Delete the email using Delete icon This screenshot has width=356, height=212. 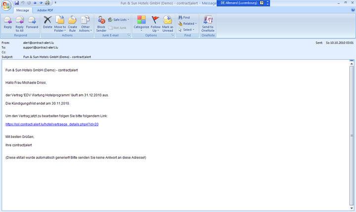pos(47,22)
